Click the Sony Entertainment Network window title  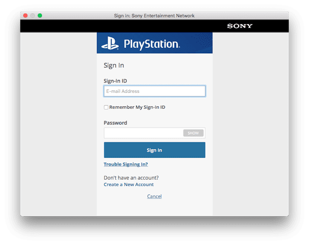pyautogui.click(x=154, y=16)
